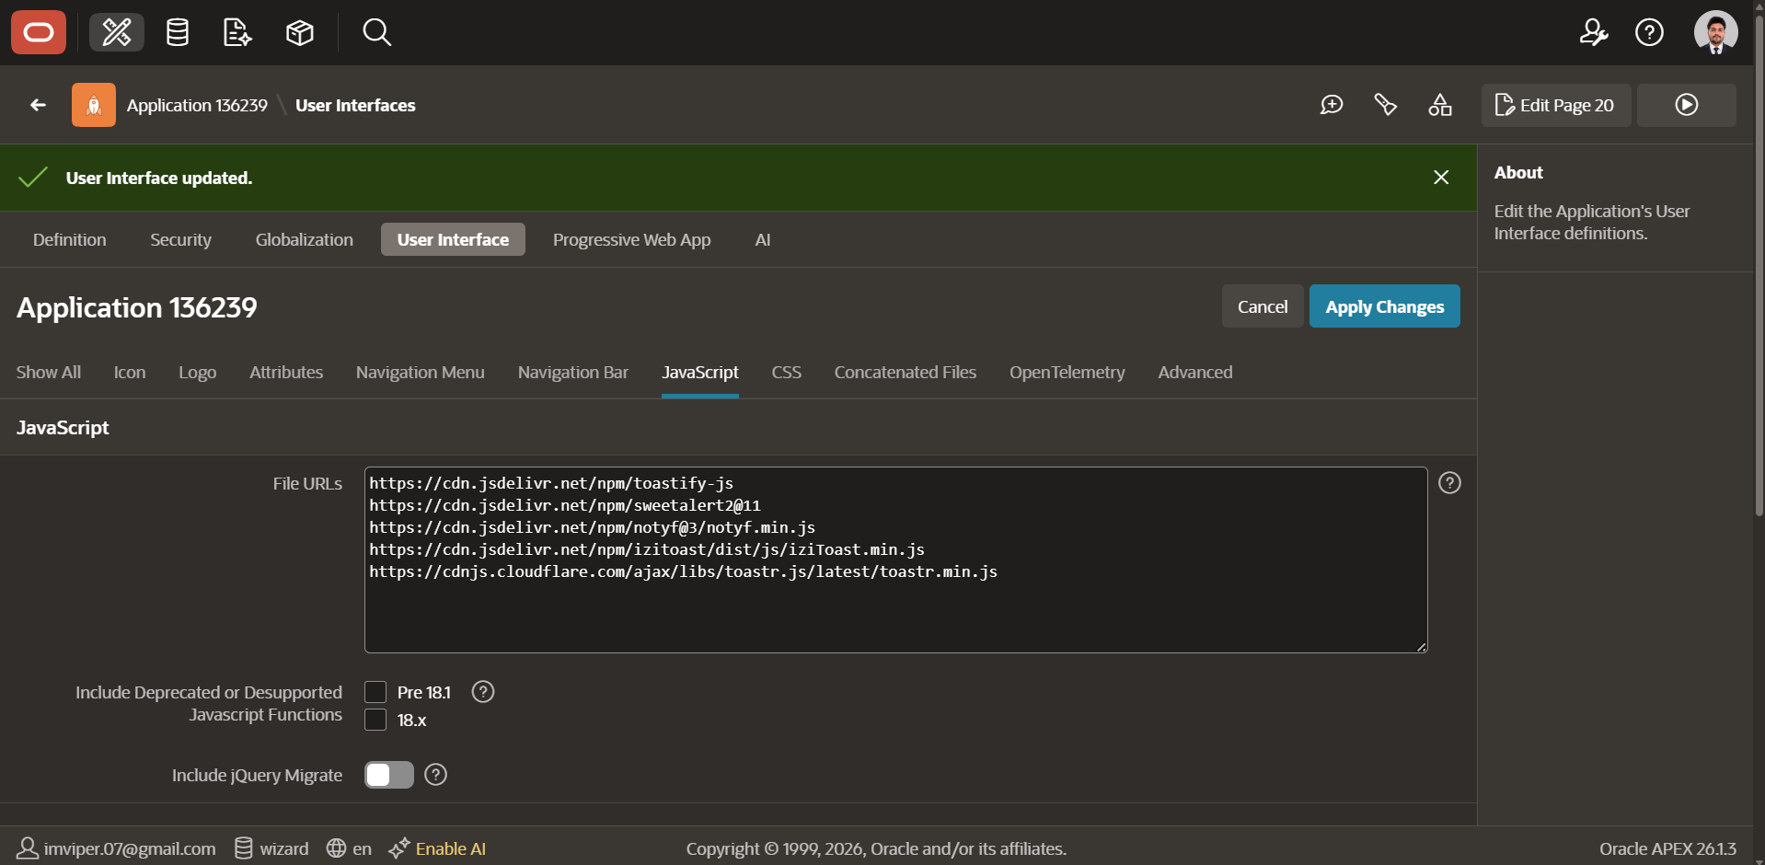Switch to the AI tab
Image resolution: width=1765 pixels, height=865 pixels.
763,239
